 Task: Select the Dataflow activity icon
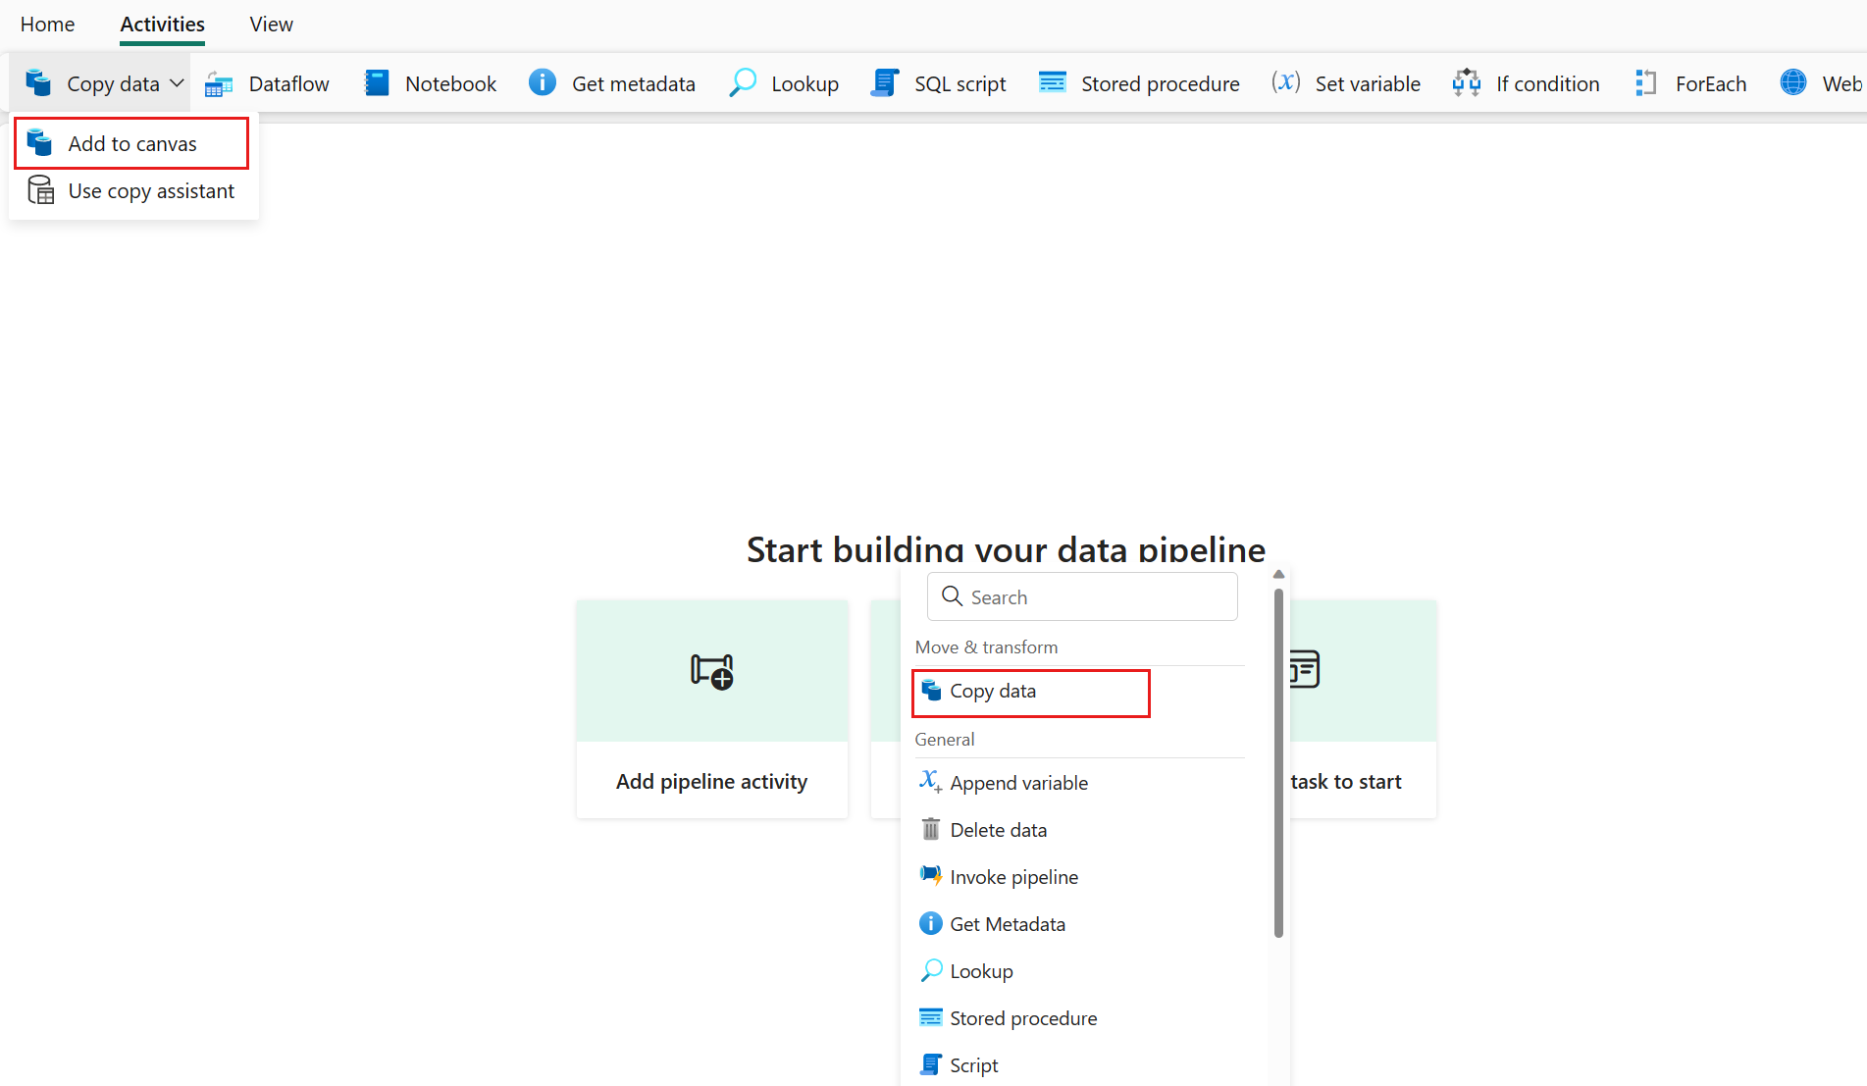[x=218, y=84]
